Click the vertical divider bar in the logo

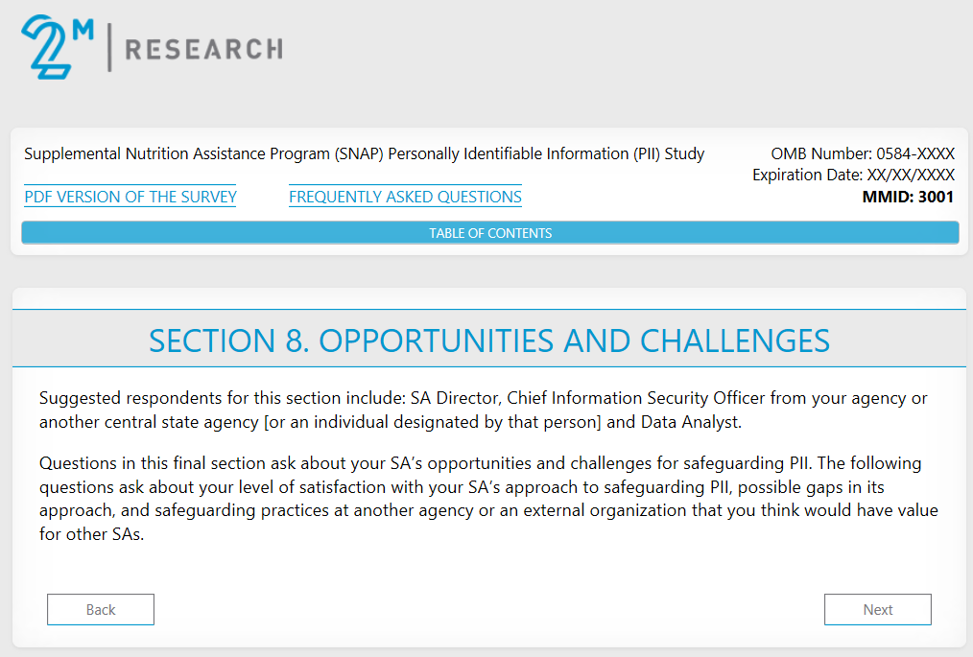pyautogui.click(x=109, y=48)
